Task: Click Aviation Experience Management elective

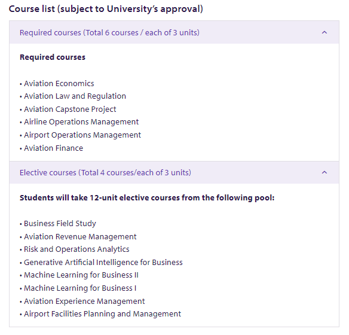Action: 84,301
